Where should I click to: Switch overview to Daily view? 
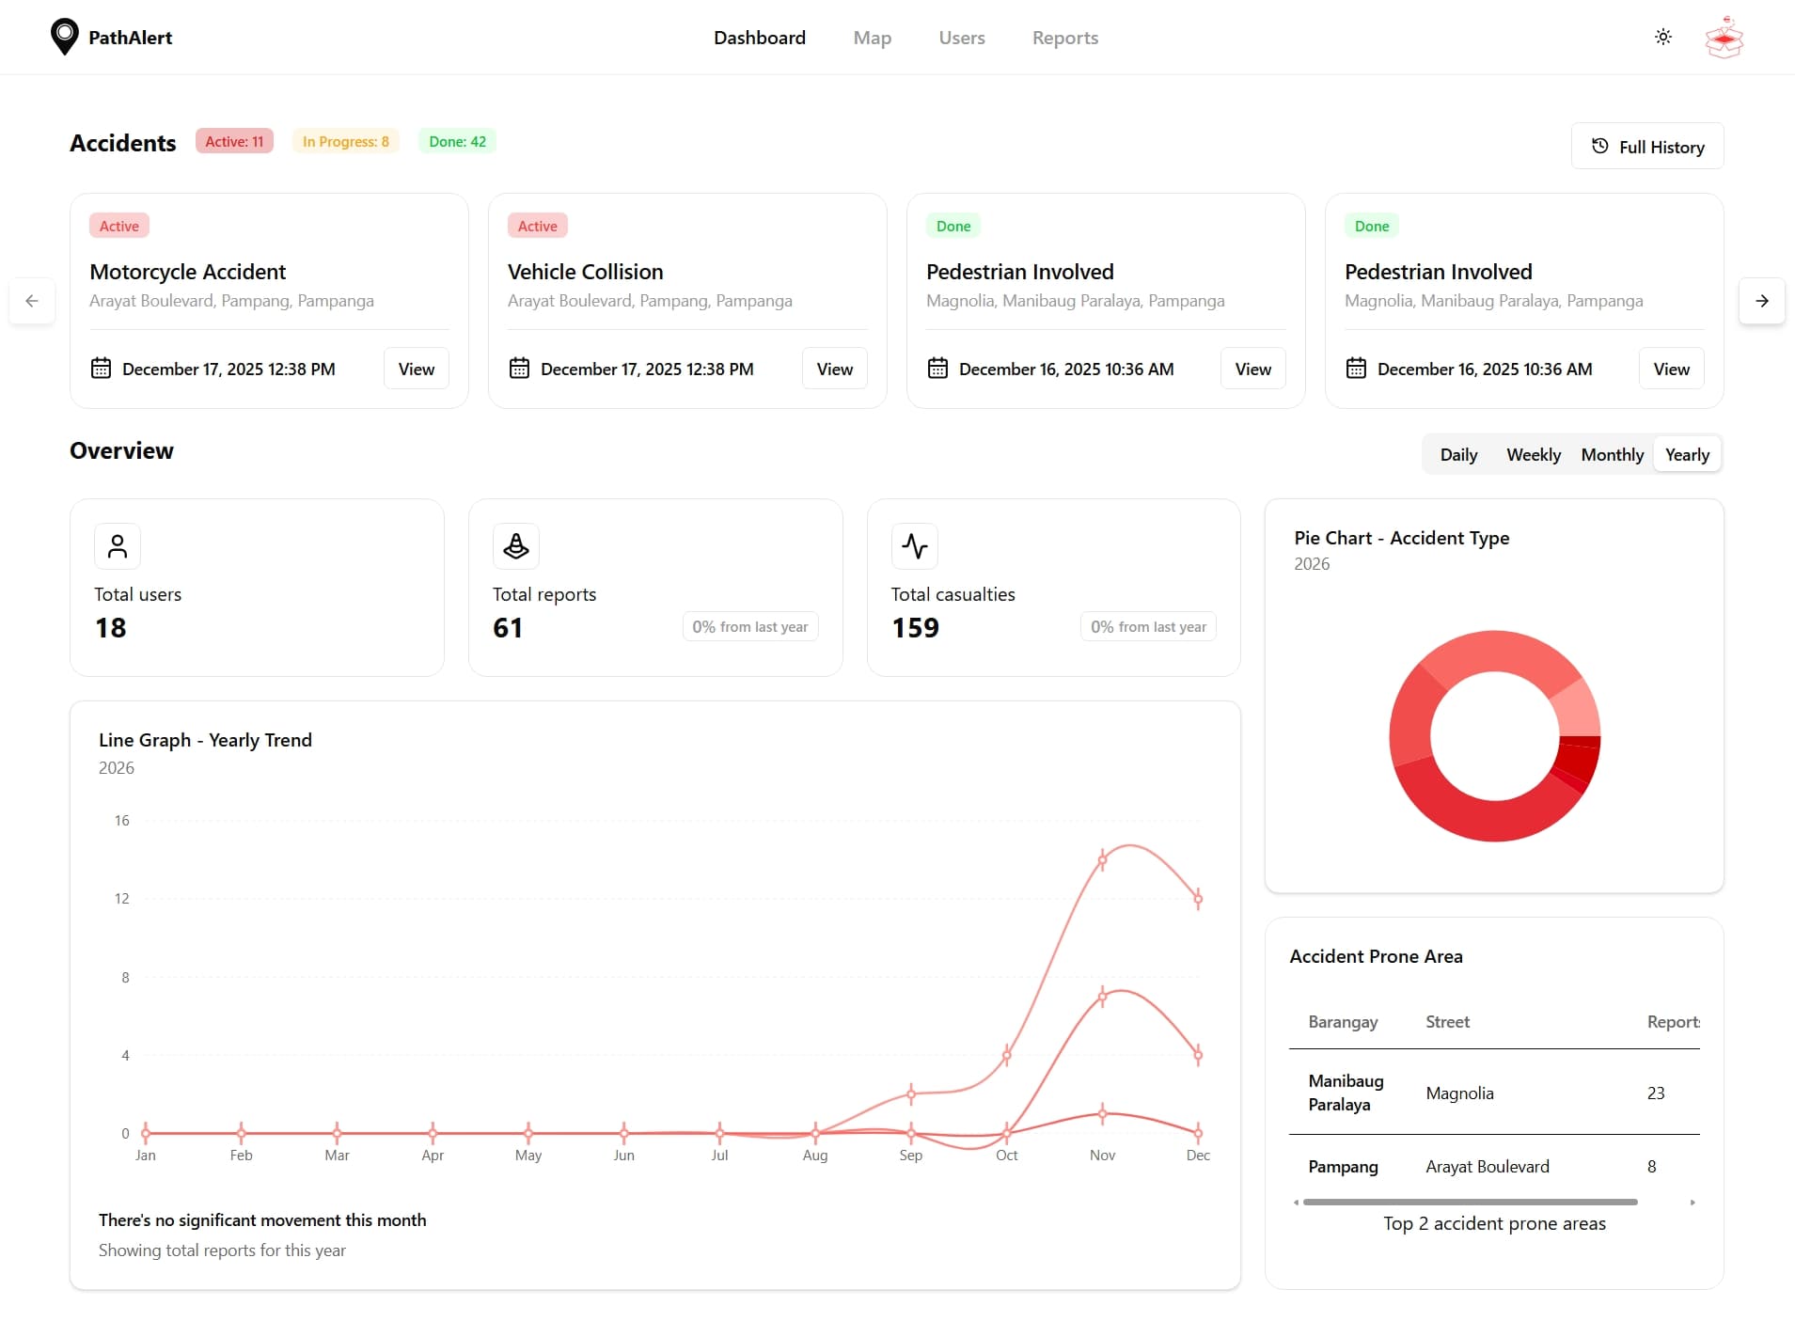point(1458,454)
